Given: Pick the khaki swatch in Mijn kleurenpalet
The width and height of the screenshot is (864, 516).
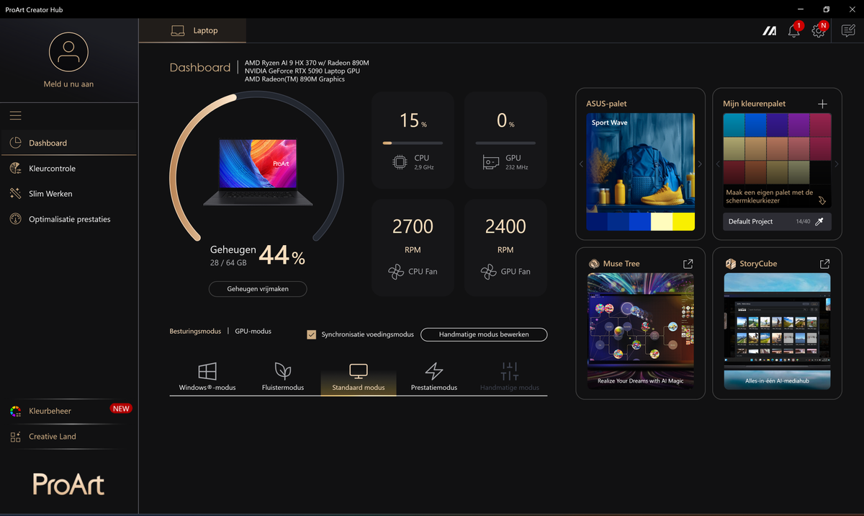Looking at the screenshot, I should (734, 148).
